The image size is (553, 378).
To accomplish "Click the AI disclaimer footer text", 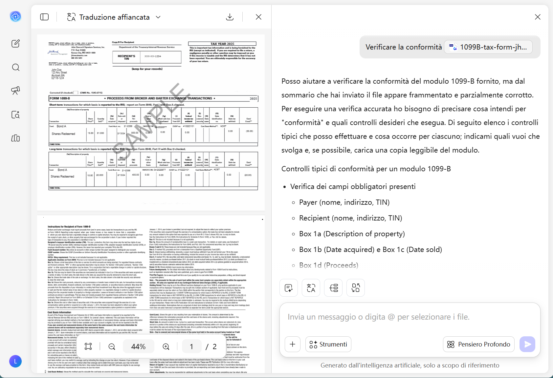I will tap(410, 365).
